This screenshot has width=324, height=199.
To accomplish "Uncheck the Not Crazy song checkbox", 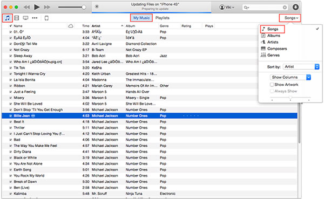I will (x=11, y=50).
